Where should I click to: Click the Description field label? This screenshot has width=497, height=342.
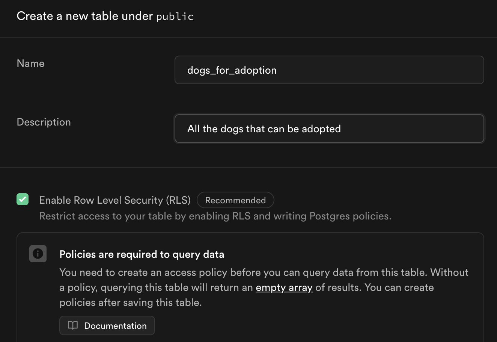pyautogui.click(x=44, y=122)
